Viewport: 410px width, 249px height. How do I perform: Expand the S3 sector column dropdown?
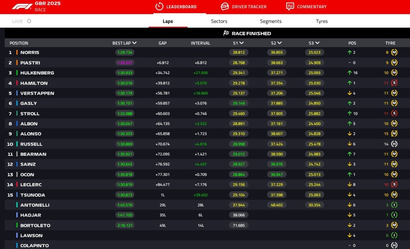click(317, 43)
